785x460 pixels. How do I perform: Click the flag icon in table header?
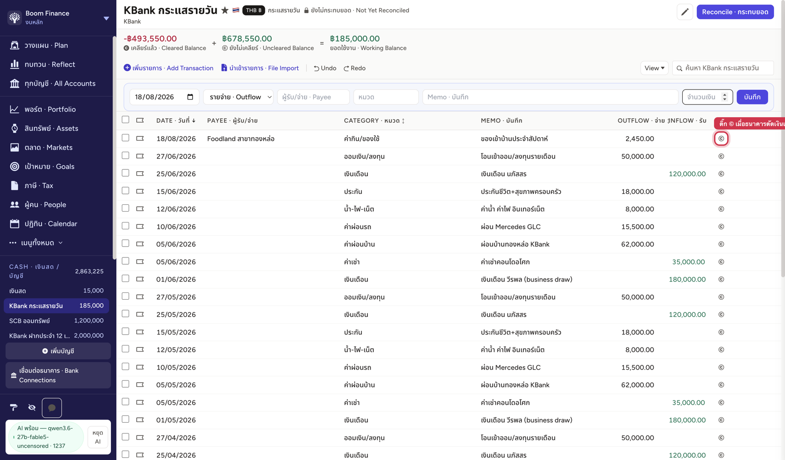pyautogui.click(x=140, y=120)
